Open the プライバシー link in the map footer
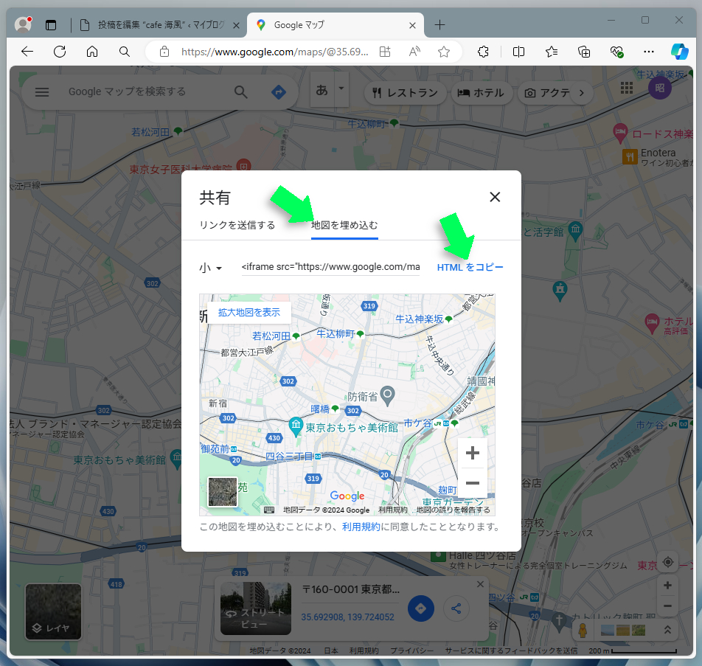 click(411, 651)
